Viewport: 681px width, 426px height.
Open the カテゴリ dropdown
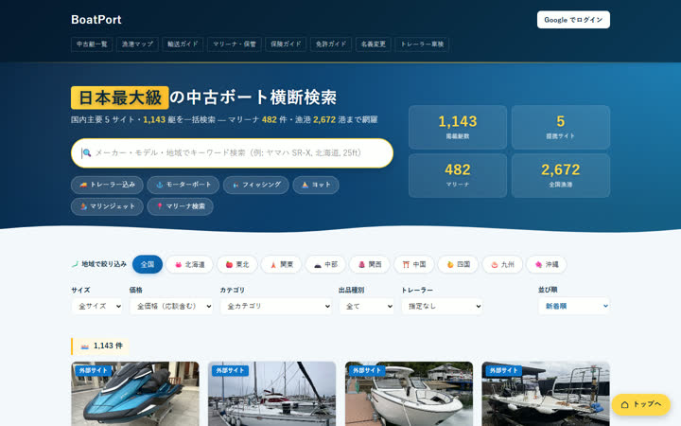tap(276, 306)
